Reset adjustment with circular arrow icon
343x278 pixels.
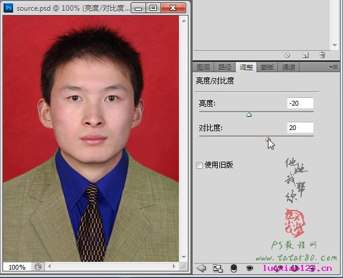point(295,268)
